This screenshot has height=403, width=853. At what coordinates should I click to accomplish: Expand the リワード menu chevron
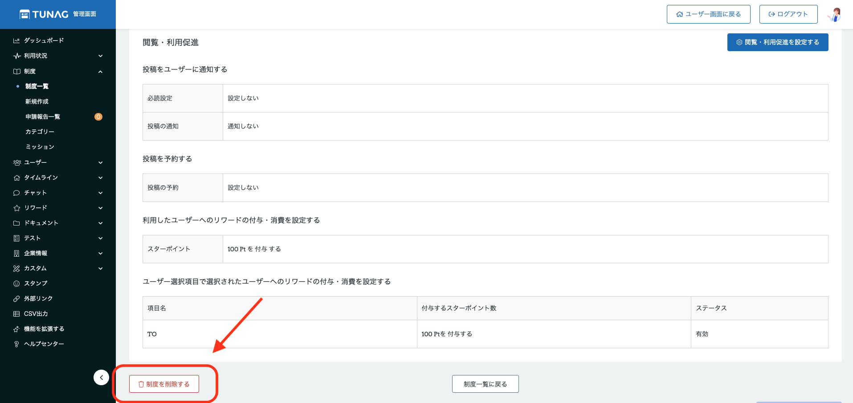[x=100, y=208]
